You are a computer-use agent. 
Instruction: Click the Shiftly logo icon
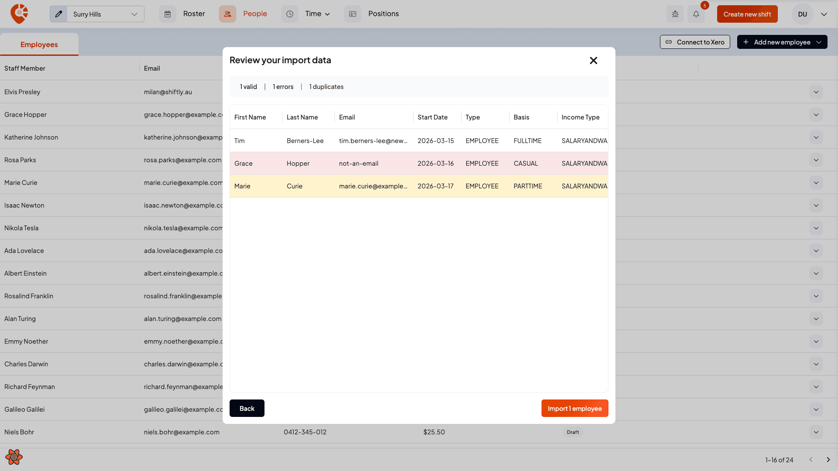click(x=19, y=14)
